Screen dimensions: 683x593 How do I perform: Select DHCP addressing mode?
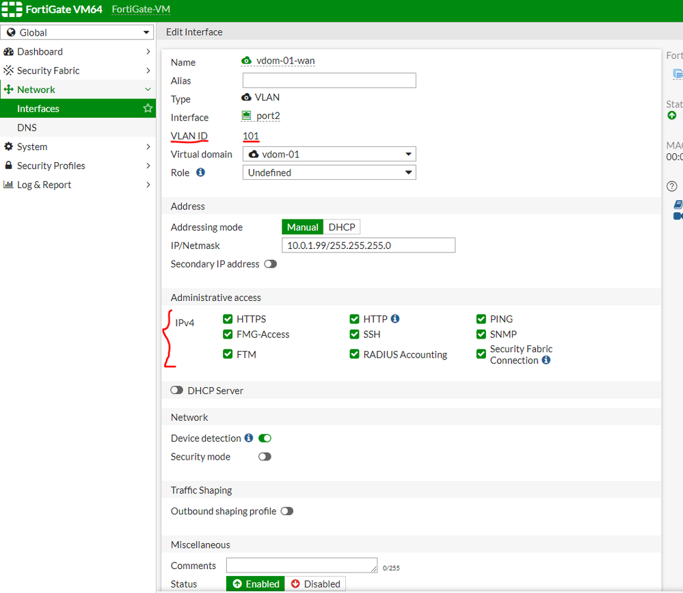coord(341,227)
